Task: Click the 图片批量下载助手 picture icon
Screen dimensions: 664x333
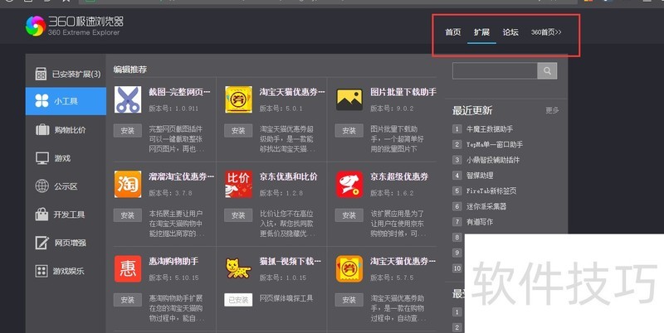Action: click(349, 99)
